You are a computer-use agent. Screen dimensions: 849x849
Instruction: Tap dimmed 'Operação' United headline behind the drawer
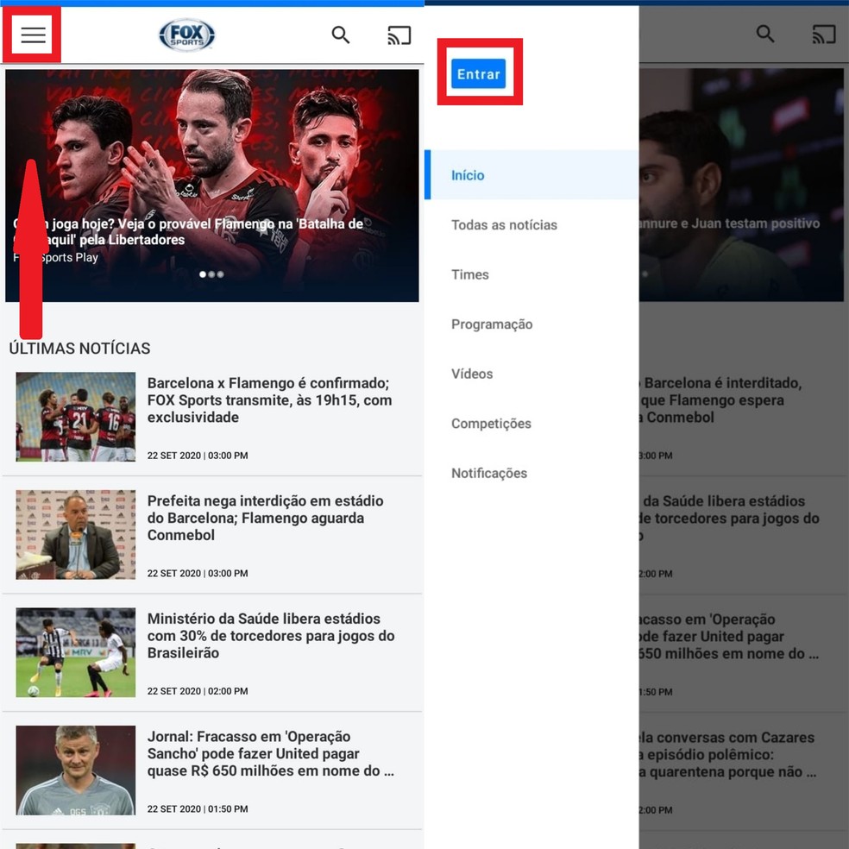(x=729, y=636)
